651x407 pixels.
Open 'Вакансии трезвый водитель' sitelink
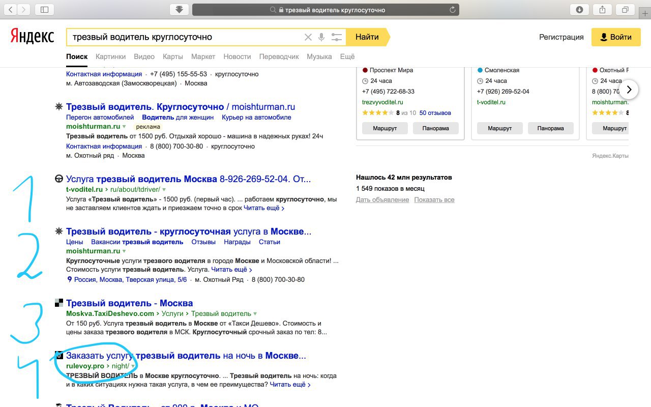tap(137, 242)
